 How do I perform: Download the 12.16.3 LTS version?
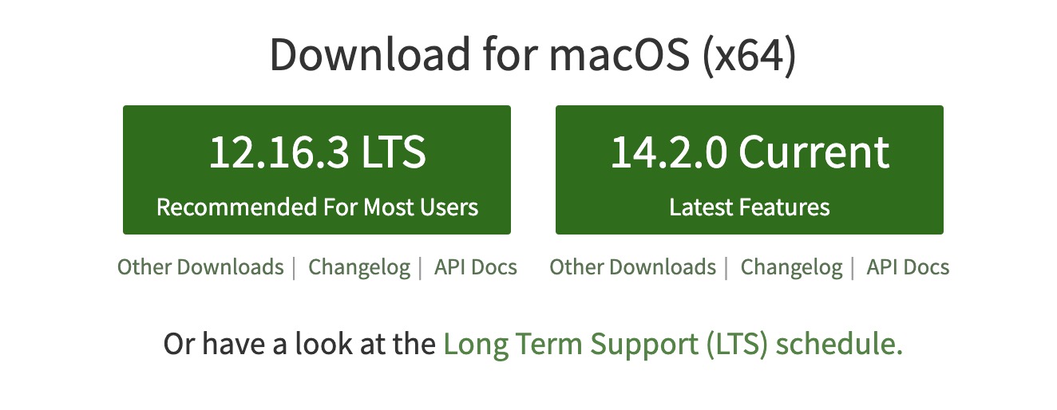pyautogui.click(x=316, y=170)
